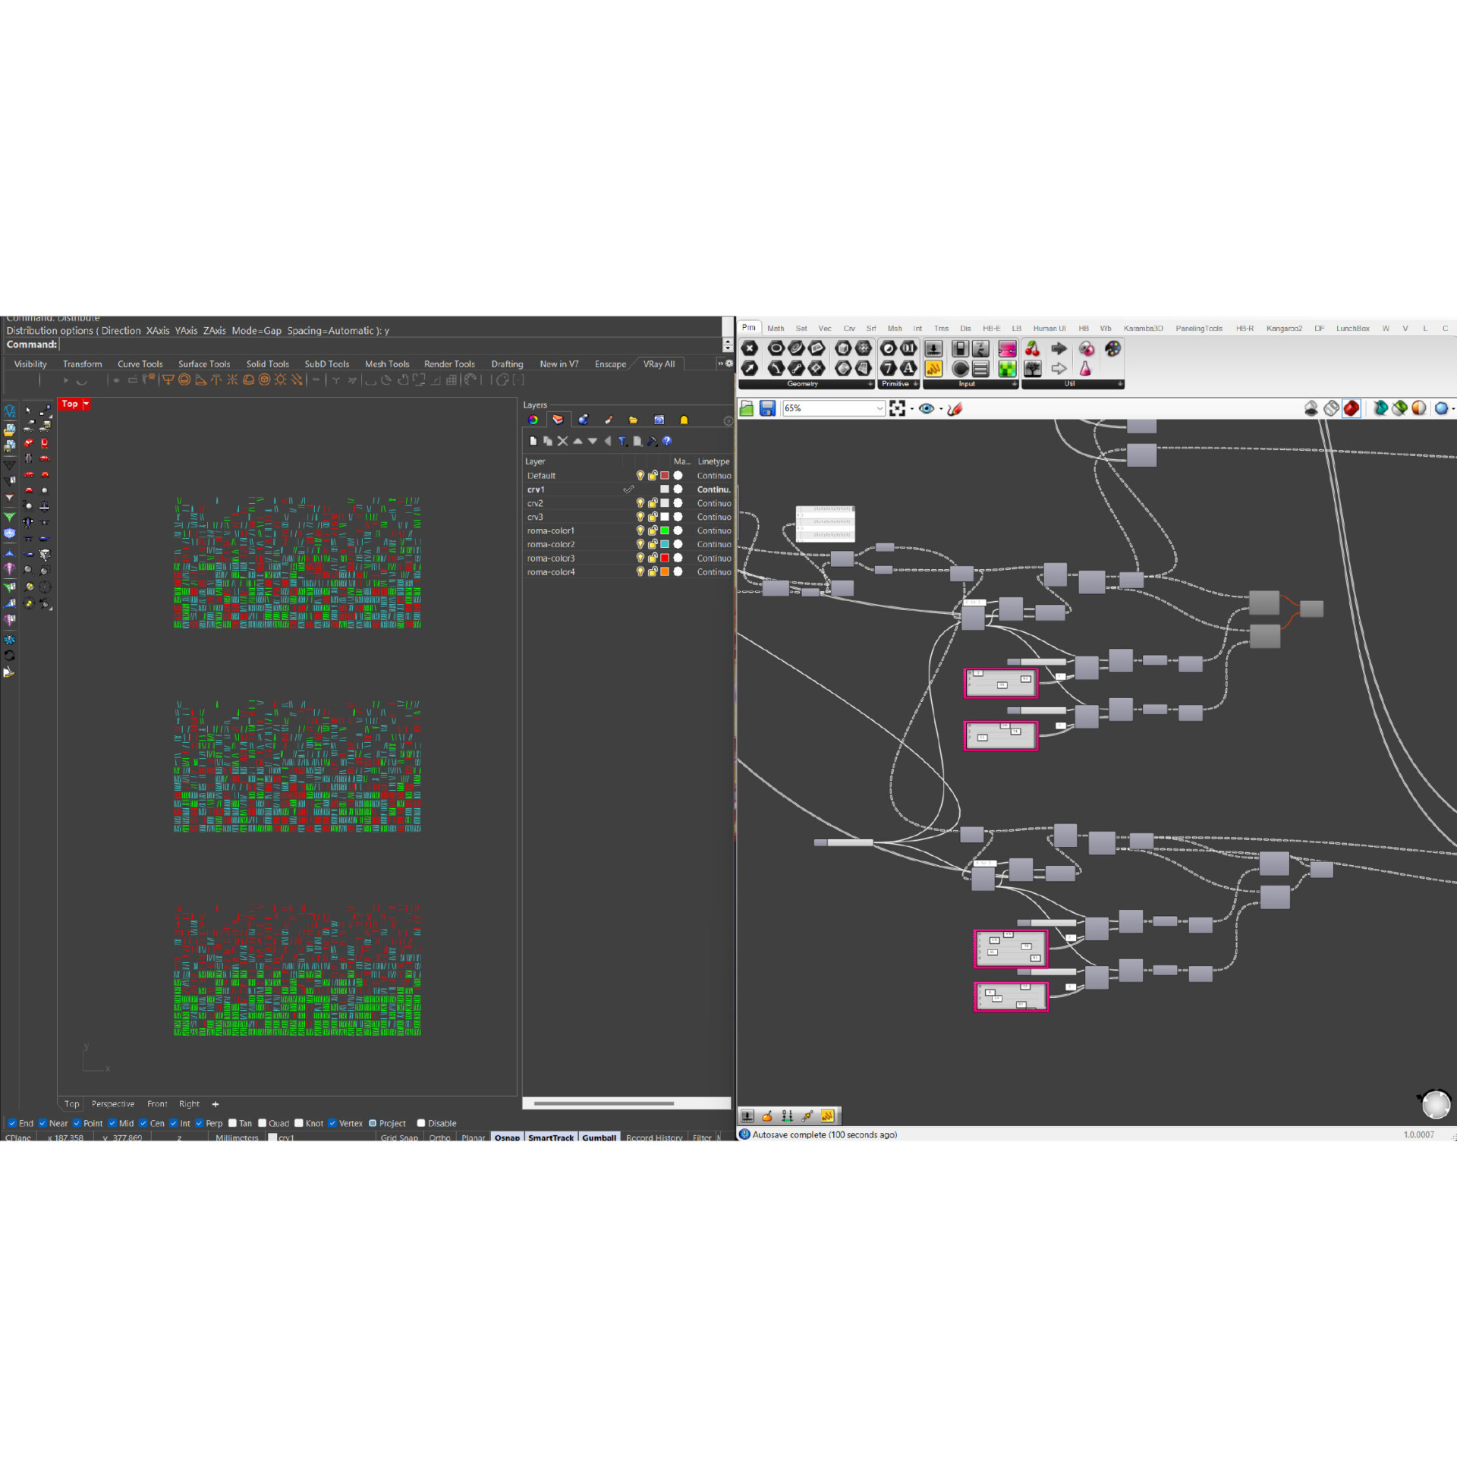The width and height of the screenshot is (1457, 1457).
Task: Click the Grasshopper sketch pen tool icon
Action: coord(955,408)
